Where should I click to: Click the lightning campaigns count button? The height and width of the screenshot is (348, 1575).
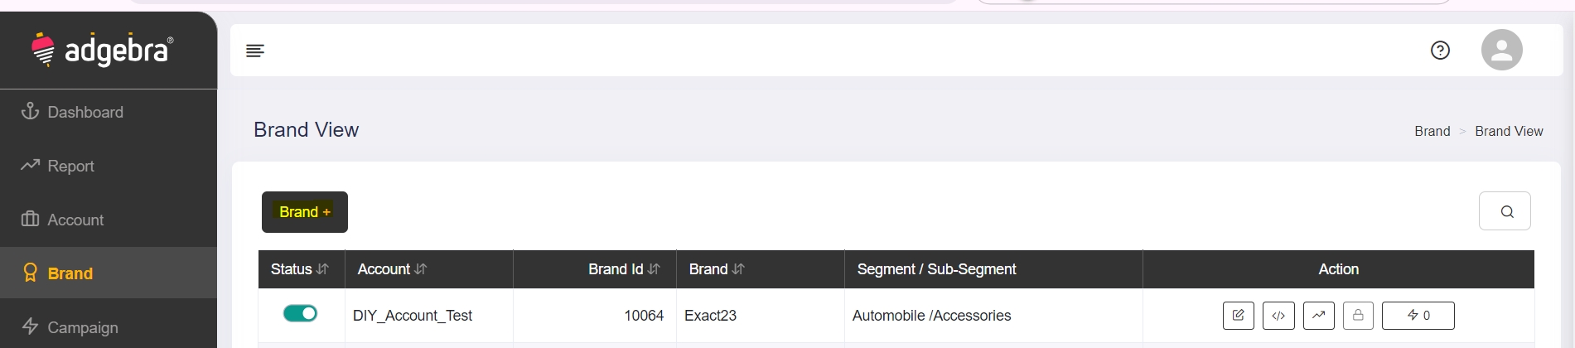[1418, 316]
